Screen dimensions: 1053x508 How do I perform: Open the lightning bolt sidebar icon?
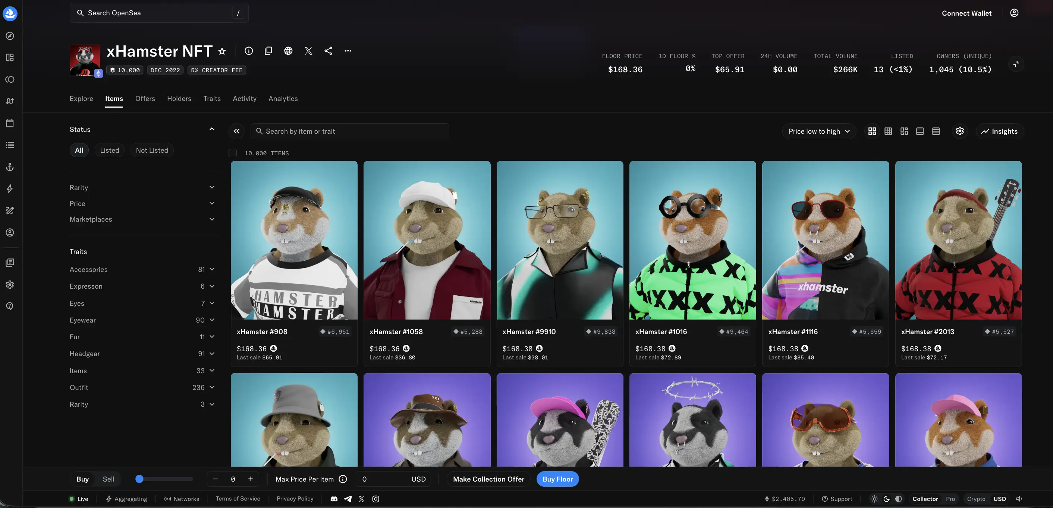[x=10, y=189]
